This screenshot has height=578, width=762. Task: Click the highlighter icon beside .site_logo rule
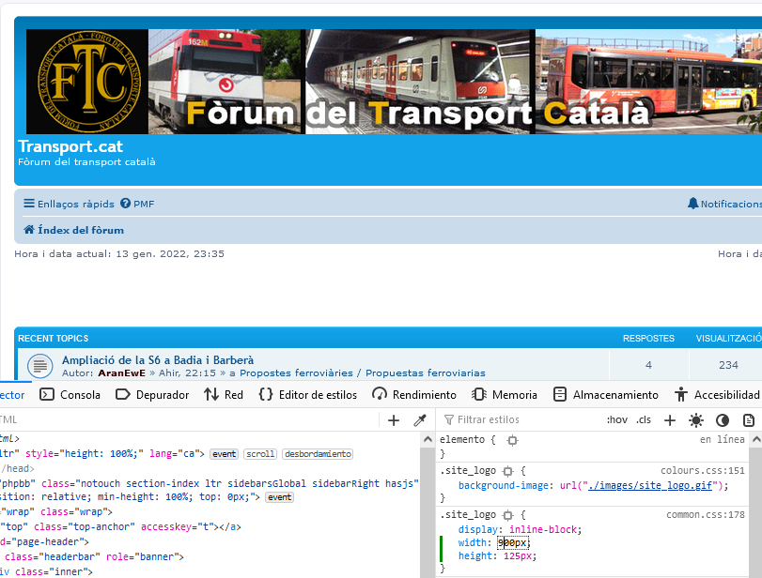coord(505,474)
